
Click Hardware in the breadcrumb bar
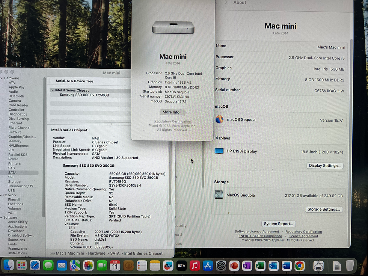pyautogui.click(x=97, y=253)
